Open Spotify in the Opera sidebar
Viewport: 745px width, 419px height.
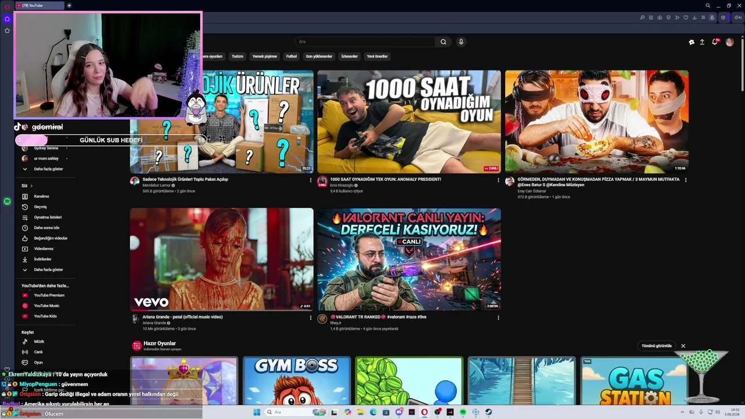click(x=7, y=201)
